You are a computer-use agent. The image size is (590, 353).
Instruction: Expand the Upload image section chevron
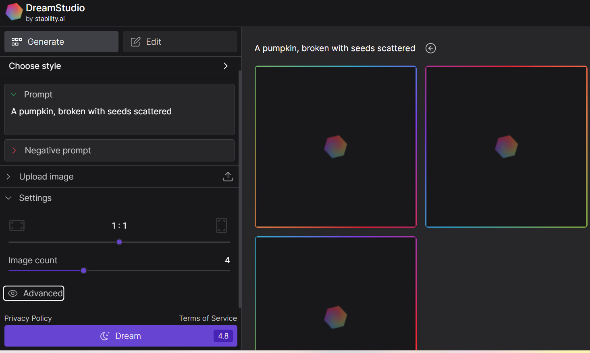[x=8, y=177]
